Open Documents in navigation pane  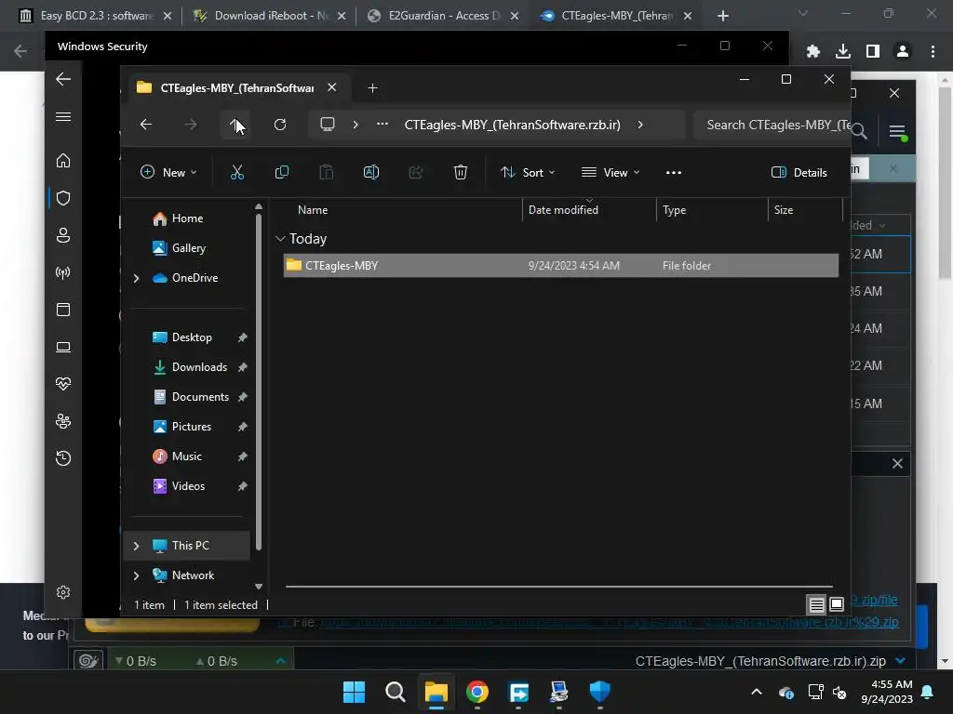pyautogui.click(x=200, y=397)
